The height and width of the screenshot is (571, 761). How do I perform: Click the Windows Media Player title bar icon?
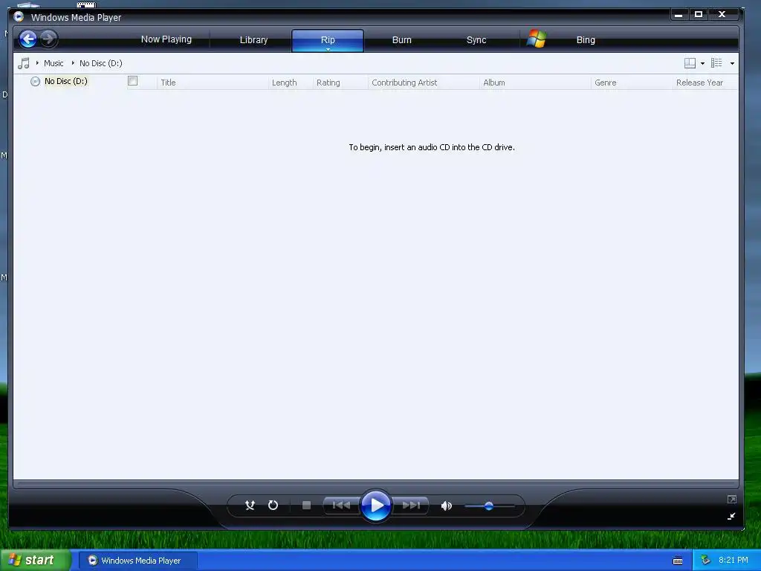19,17
